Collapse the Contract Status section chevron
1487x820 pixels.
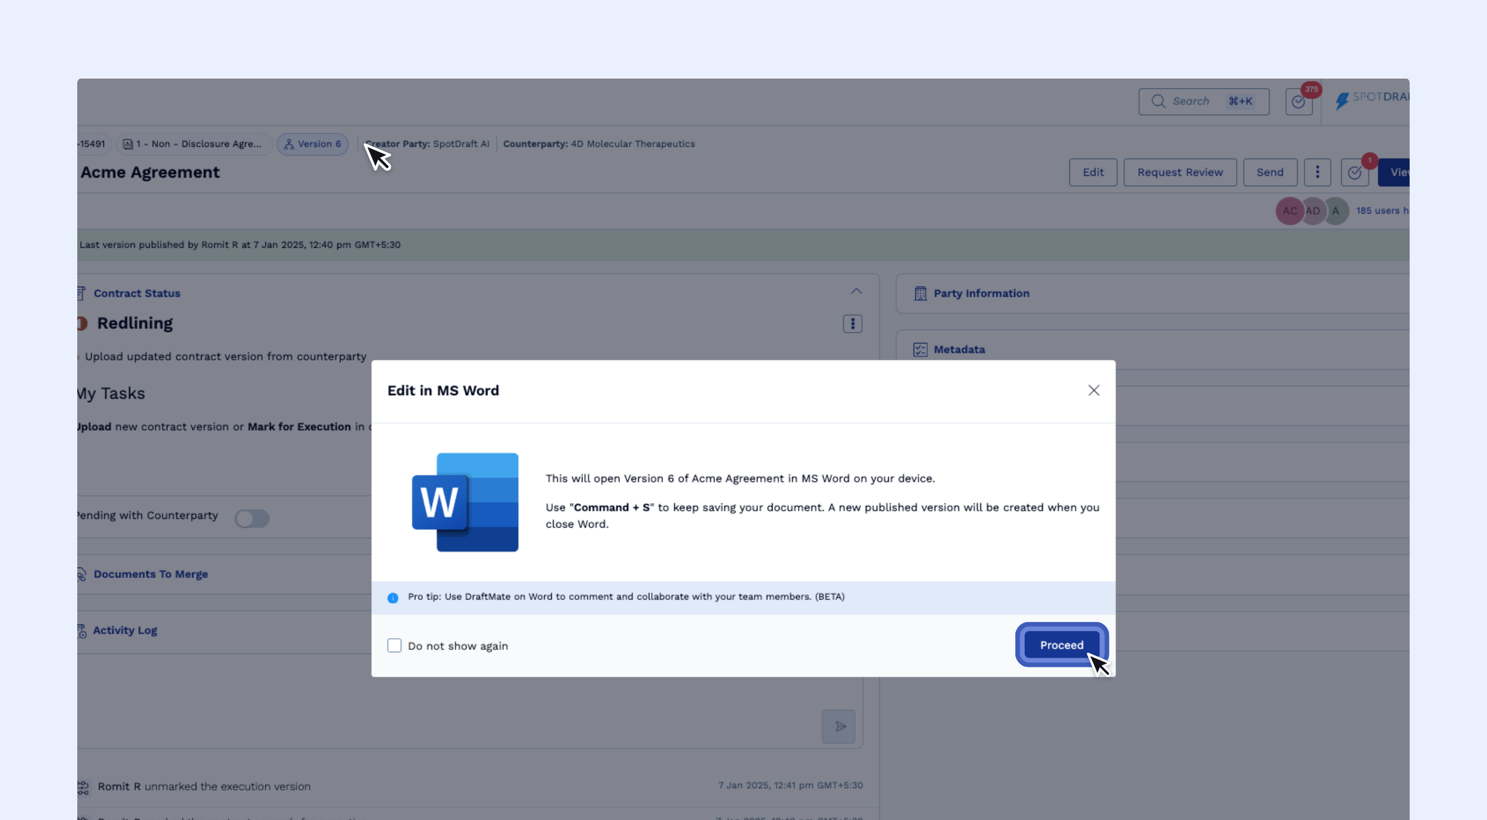pyautogui.click(x=856, y=291)
